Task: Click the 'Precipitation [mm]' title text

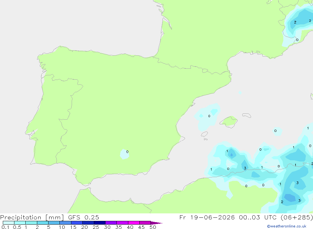Action: point(32,217)
